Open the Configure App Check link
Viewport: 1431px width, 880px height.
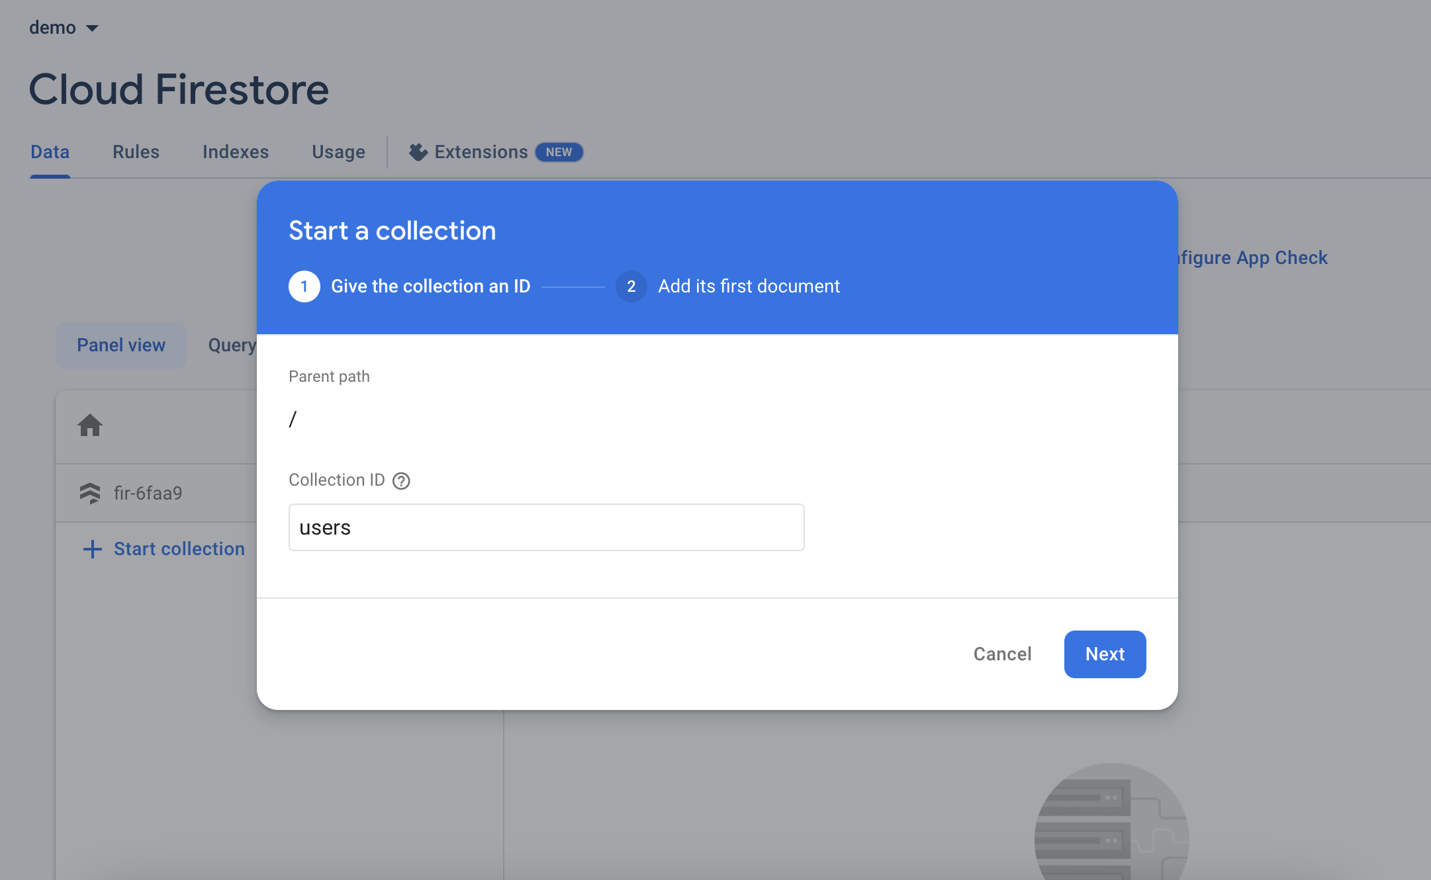pyautogui.click(x=1252, y=258)
